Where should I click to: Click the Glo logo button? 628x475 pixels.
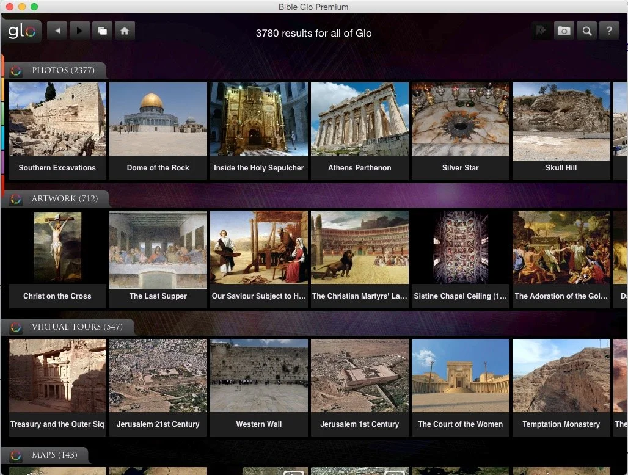click(x=22, y=31)
